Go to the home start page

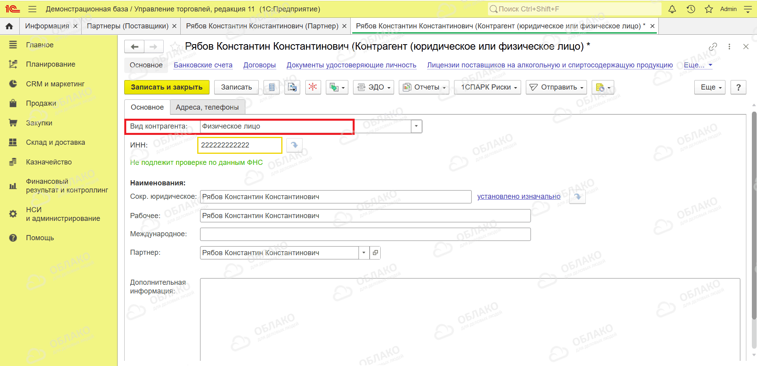pos(9,26)
